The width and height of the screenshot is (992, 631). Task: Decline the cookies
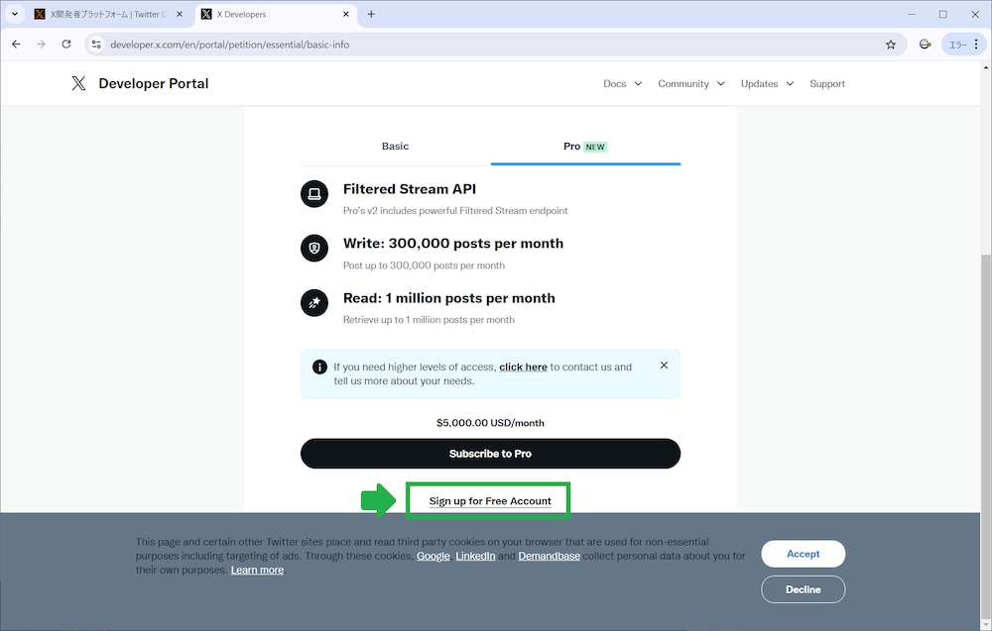pyautogui.click(x=803, y=589)
